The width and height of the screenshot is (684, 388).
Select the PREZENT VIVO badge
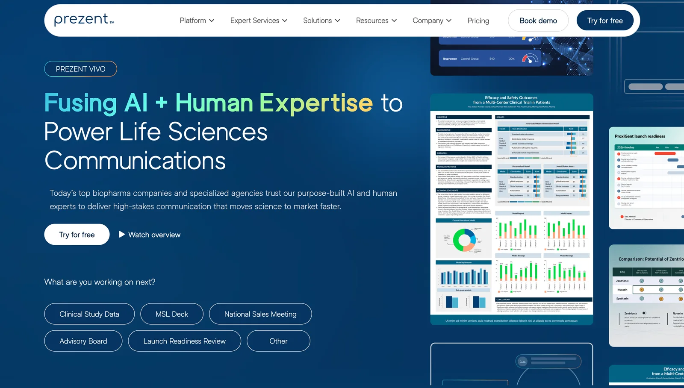81,69
